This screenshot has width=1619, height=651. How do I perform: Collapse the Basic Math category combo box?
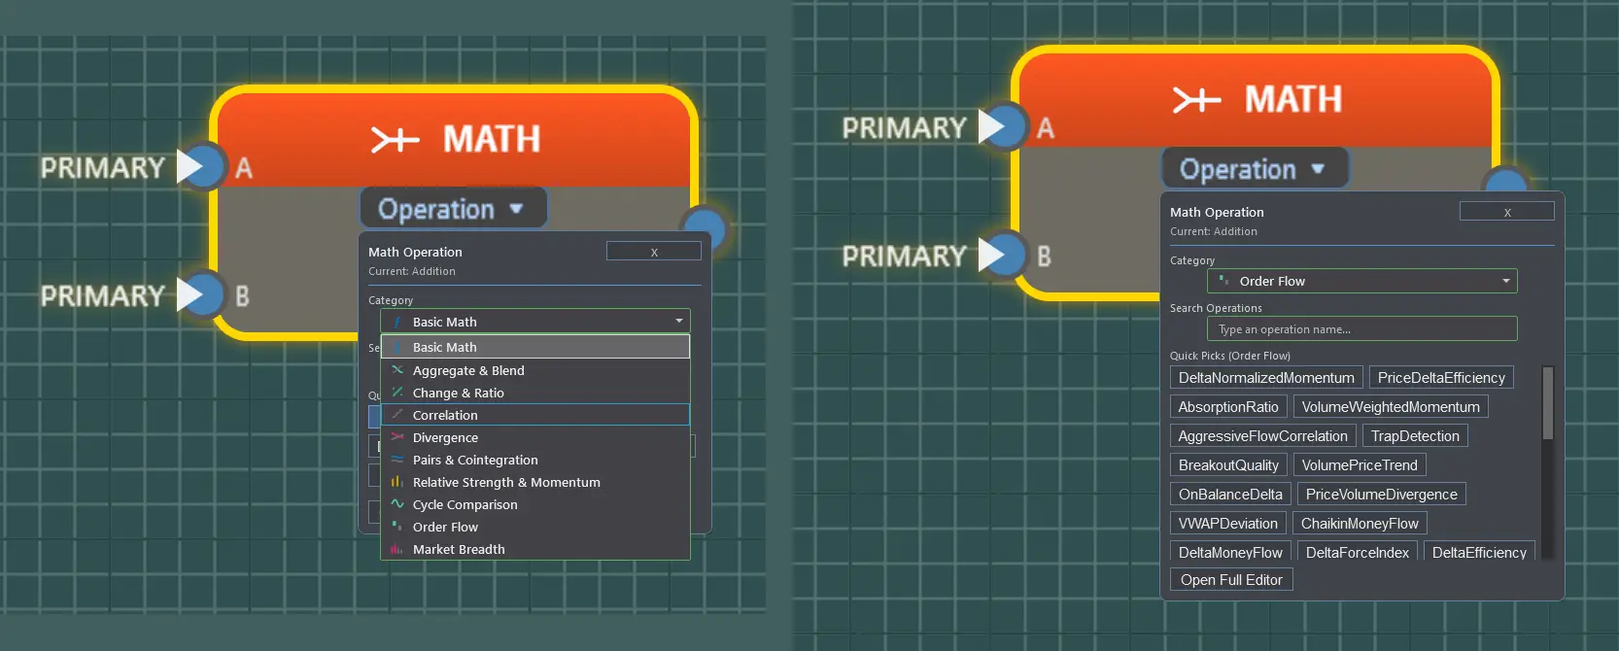coord(535,321)
